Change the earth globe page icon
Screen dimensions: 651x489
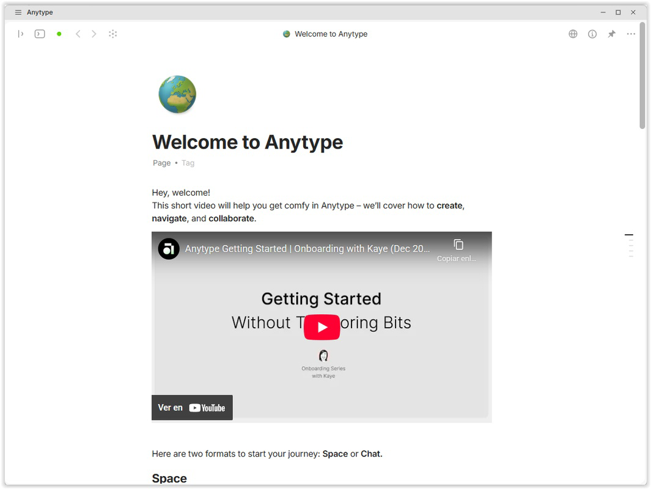pos(177,94)
